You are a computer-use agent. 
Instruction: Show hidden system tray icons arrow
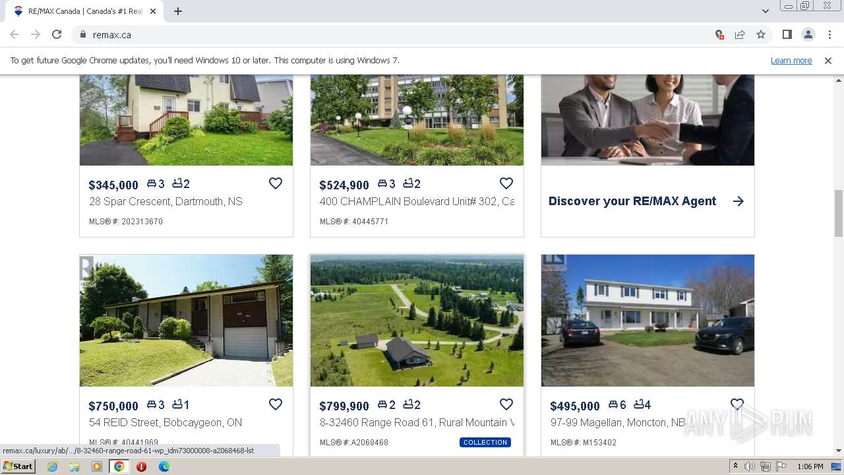735,466
